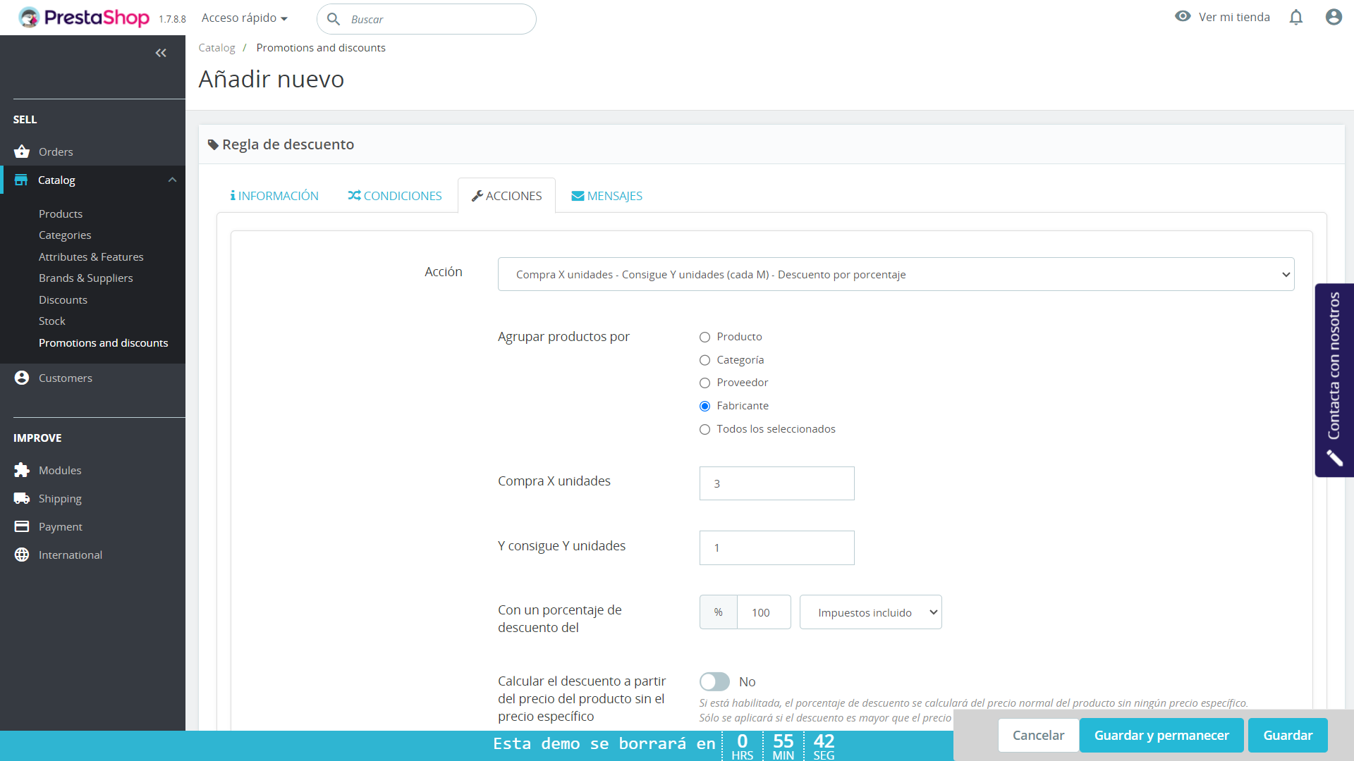Select the Producto radio button

point(705,337)
